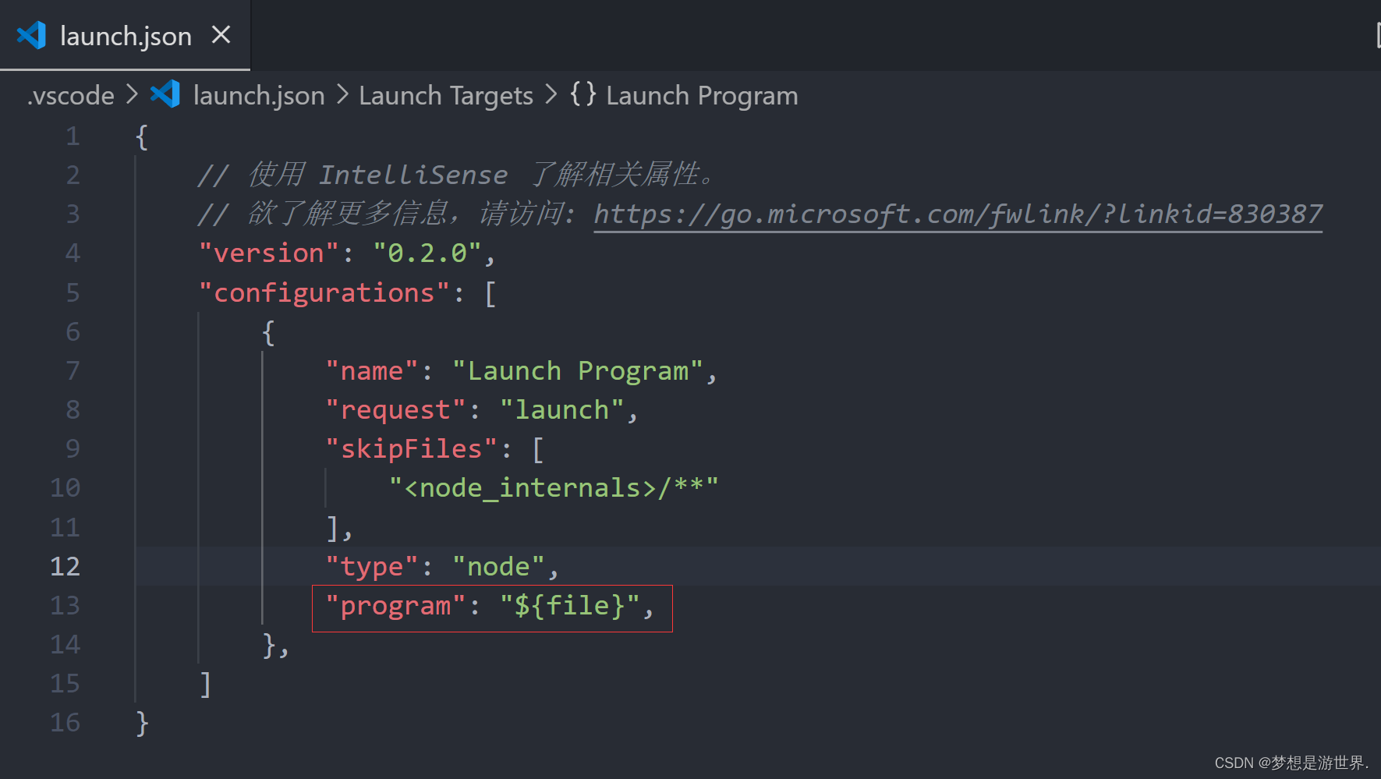Click the {} icon beside Launch Program breadcrumb
1381x779 pixels.
(582, 94)
